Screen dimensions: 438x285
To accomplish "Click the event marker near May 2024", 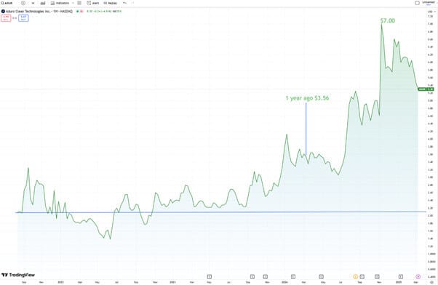I will [322, 276].
